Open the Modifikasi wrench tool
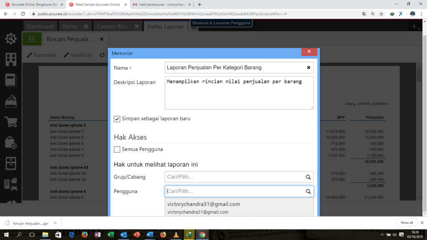The height and width of the screenshot is (240, 427). (x=78, y=55)
